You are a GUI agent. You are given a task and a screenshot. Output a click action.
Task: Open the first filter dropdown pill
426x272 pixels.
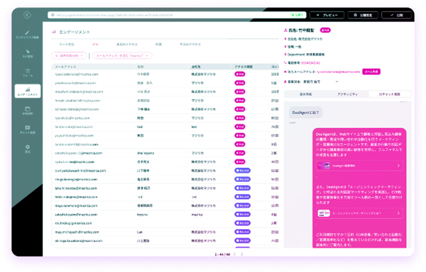pos(69,56)
